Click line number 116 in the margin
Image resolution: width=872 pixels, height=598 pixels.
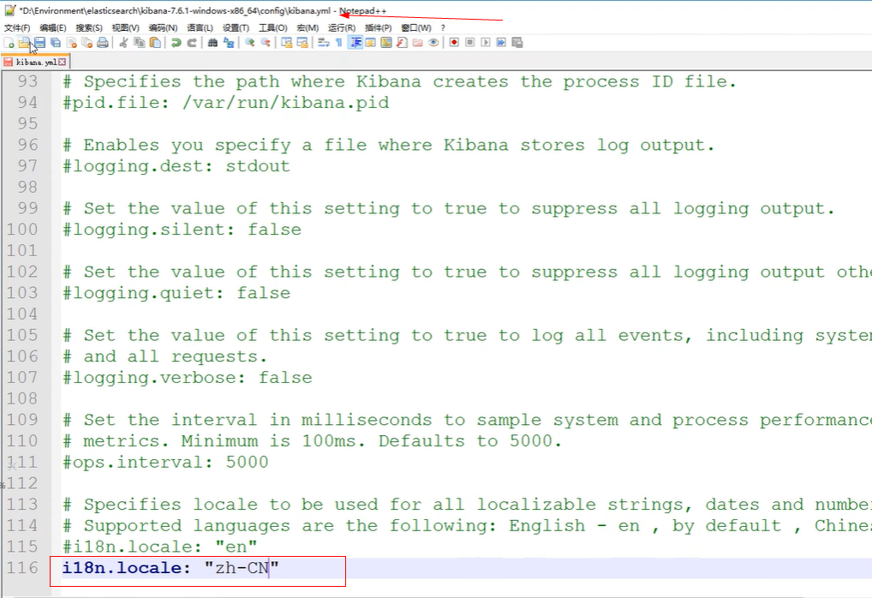[x=22, y=568]
